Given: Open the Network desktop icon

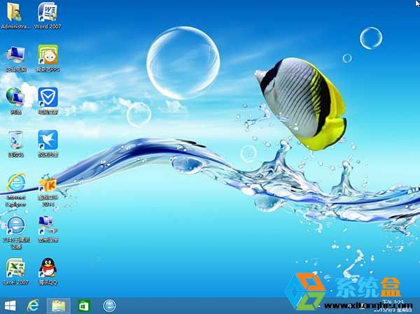Looking at the screenshot, I should (15, 97).
